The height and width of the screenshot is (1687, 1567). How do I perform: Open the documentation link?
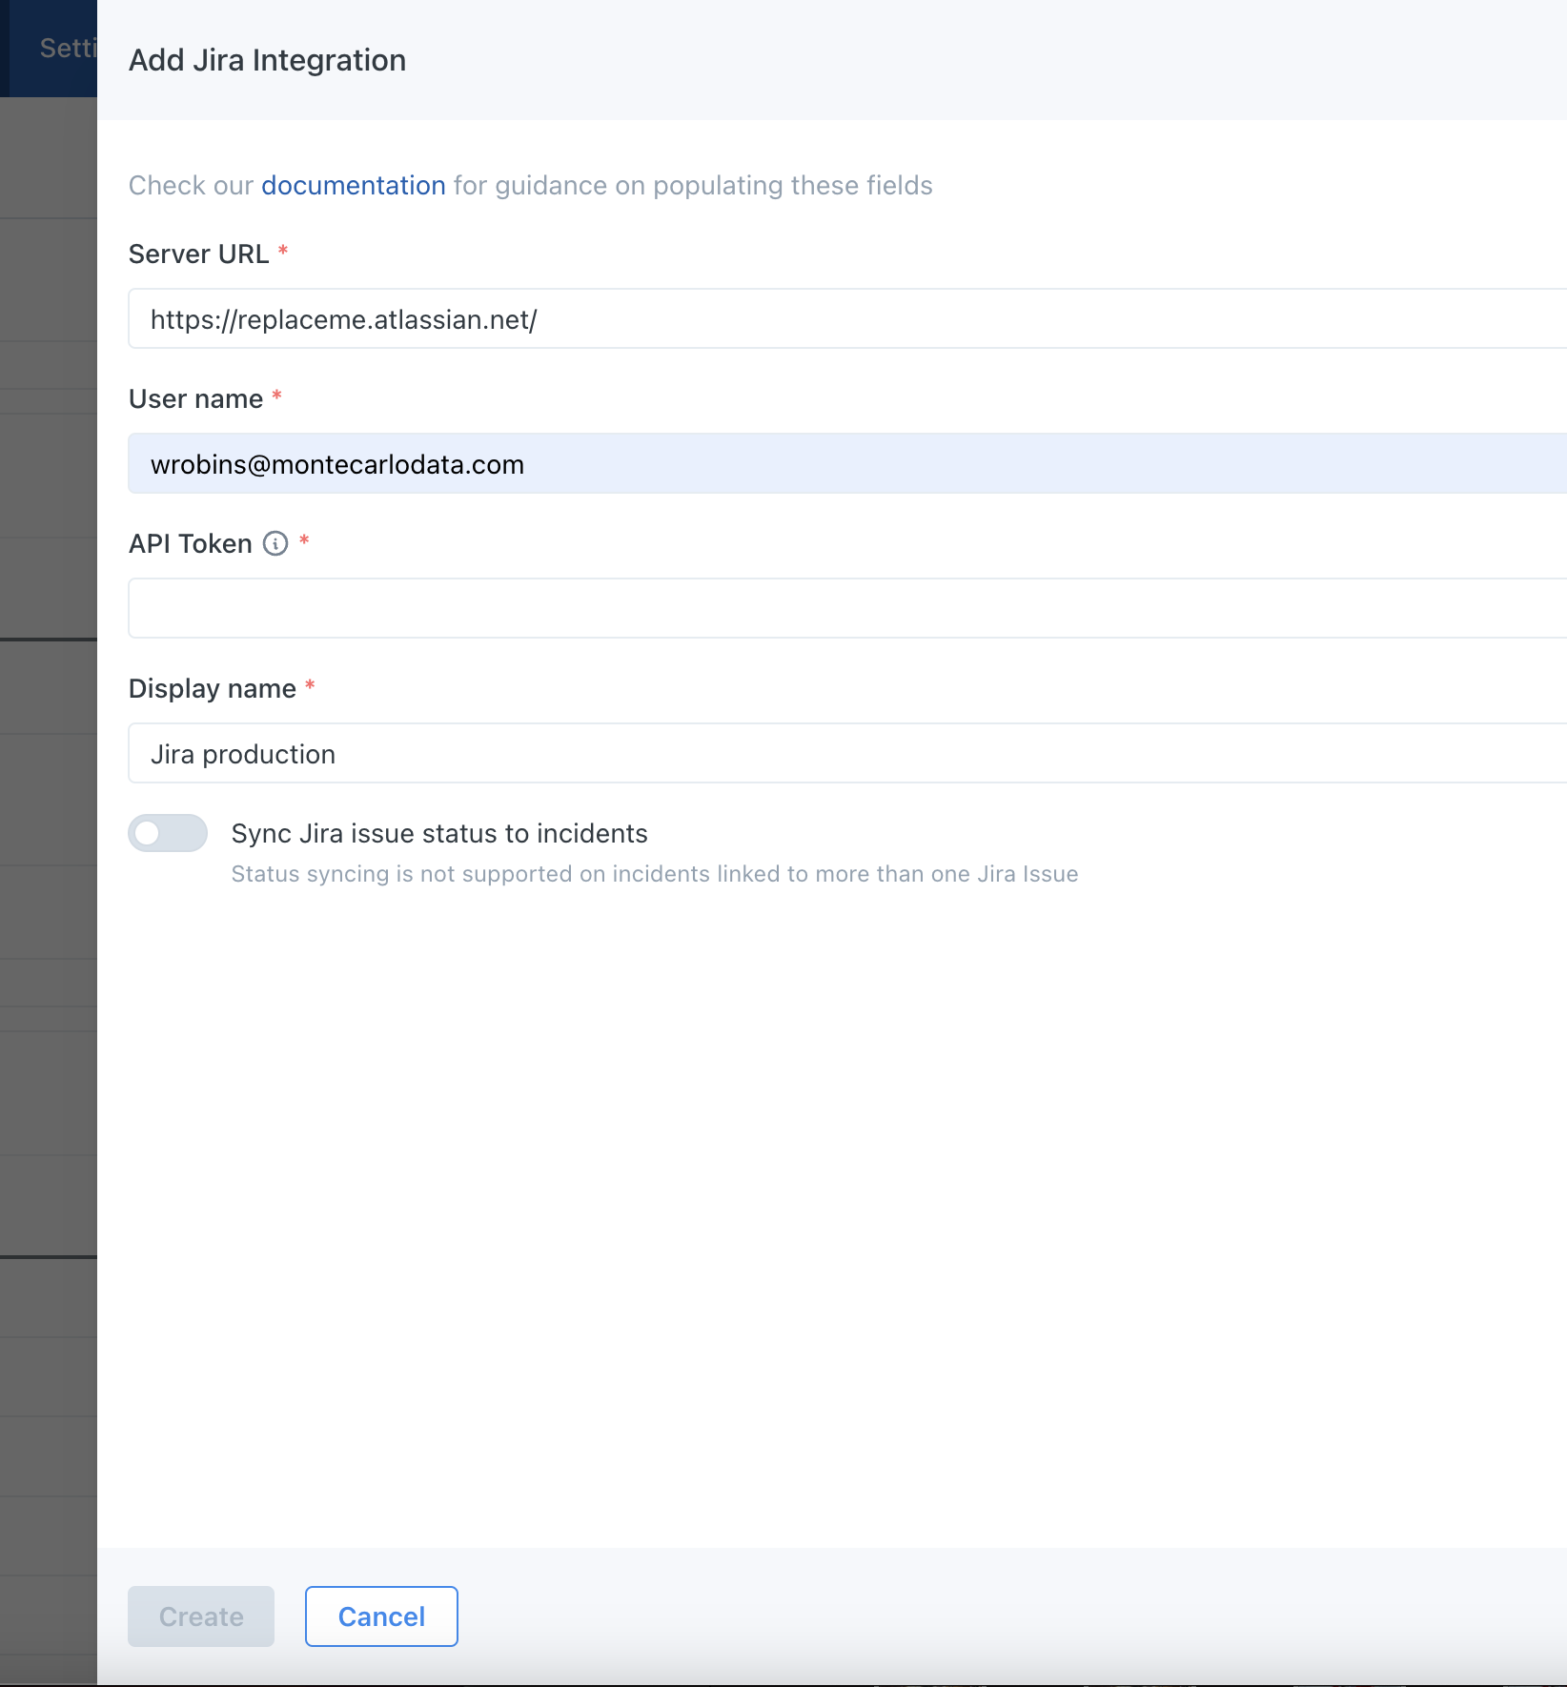click(354, 185)
